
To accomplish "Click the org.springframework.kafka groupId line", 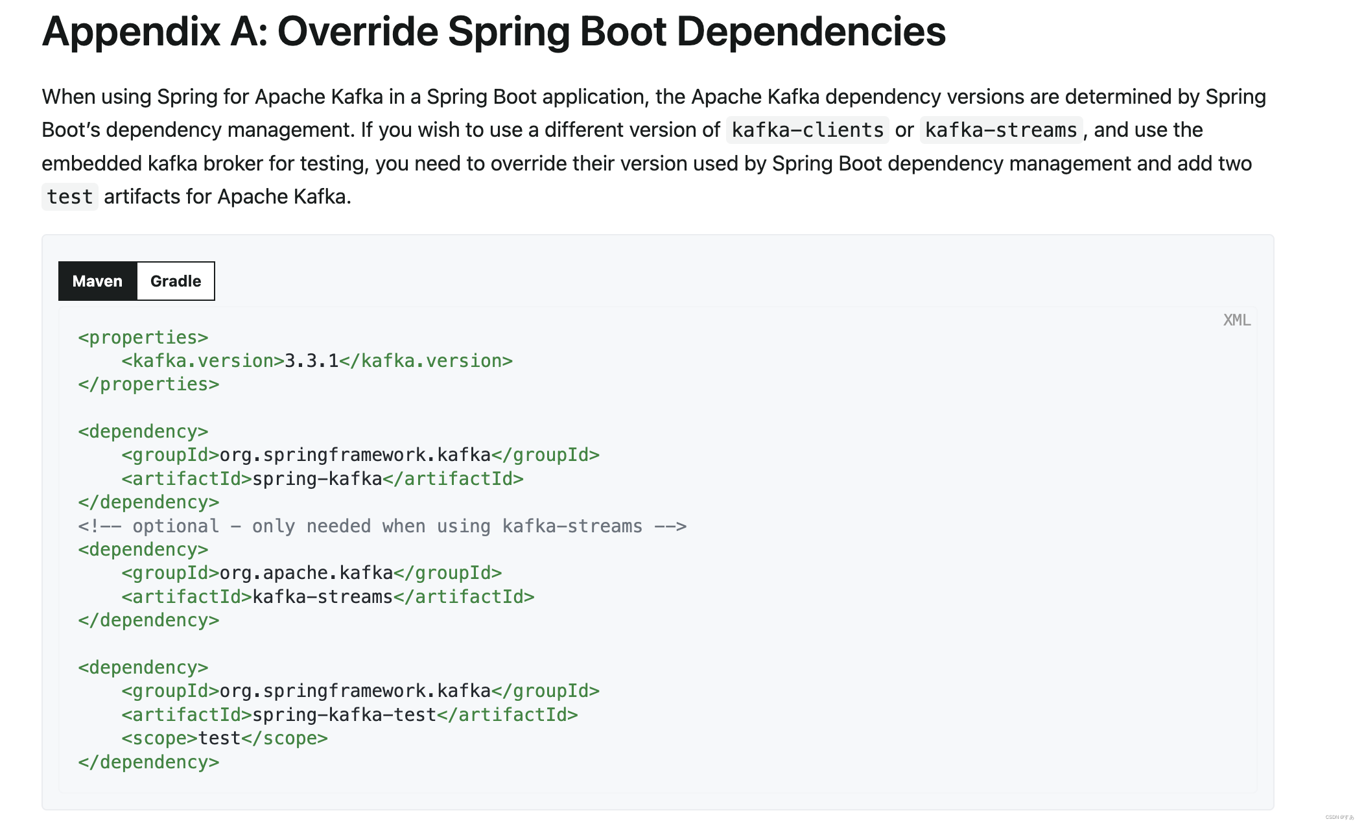I will (x=360, y=454).
